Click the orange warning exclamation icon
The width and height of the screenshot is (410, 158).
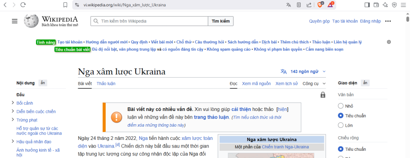click(x=116, y=117)
